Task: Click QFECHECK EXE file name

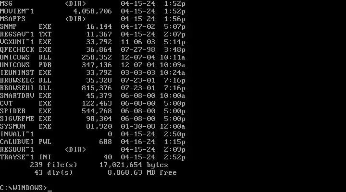Action: 25,50
